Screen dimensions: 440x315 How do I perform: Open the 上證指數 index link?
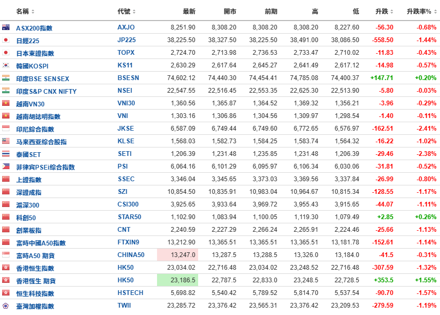click(29, 180)
